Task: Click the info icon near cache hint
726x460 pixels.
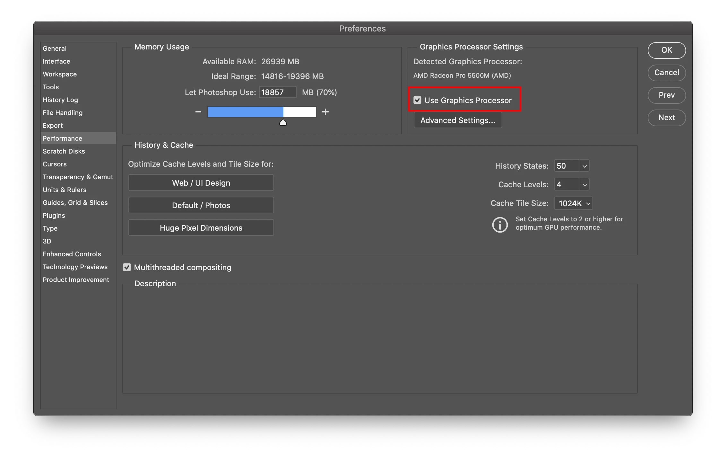Action: 500,225
